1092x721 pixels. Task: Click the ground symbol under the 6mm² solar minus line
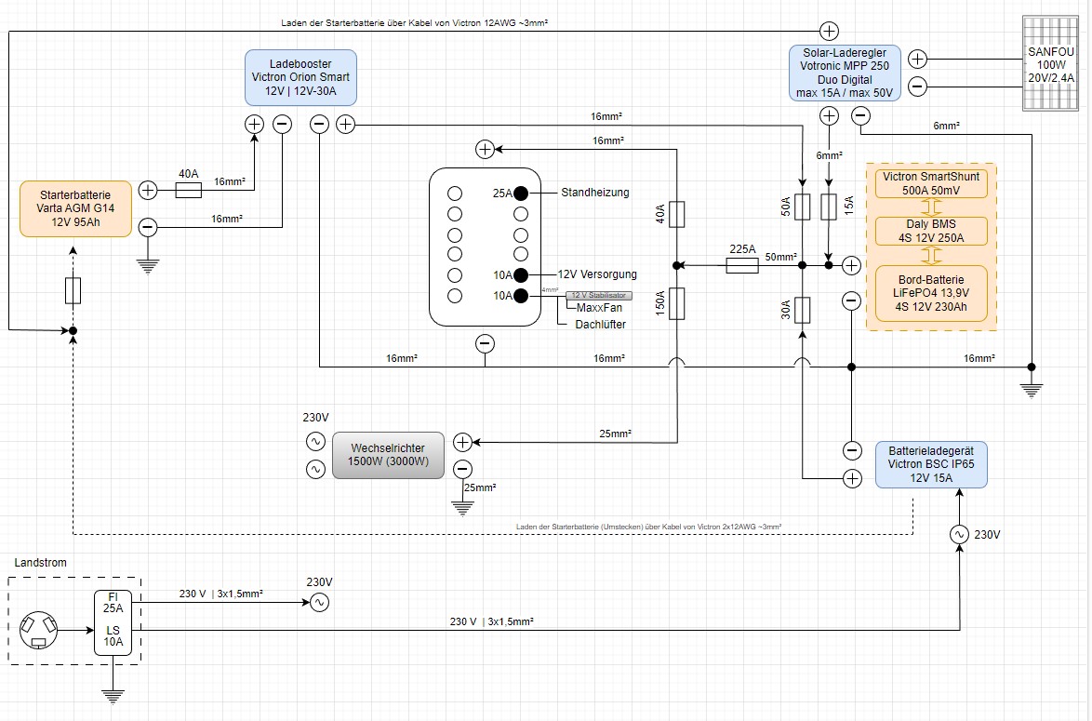[x=1032, y=391]
